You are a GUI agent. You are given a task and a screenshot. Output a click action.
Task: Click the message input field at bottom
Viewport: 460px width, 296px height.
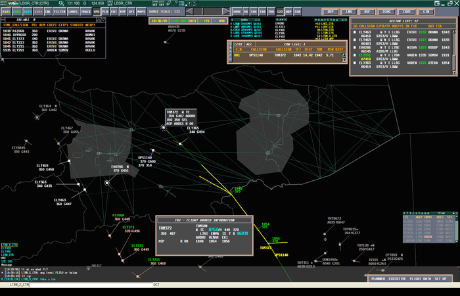91,285
